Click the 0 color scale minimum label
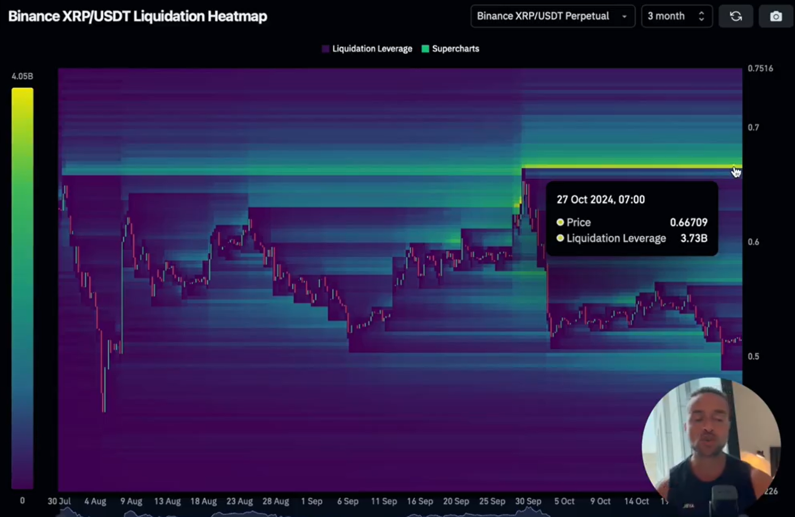Viewport: 795px width, 517px height. 22,500
